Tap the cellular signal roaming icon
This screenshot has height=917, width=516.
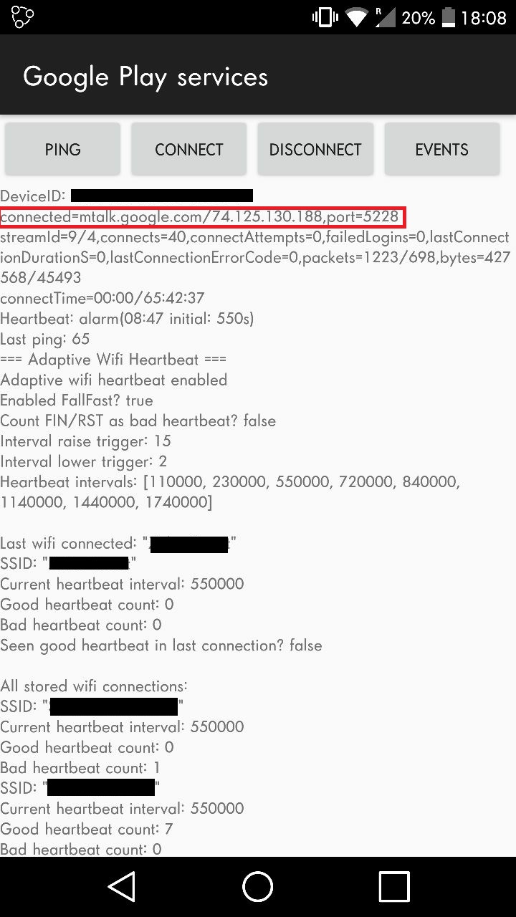pos(385,17)
